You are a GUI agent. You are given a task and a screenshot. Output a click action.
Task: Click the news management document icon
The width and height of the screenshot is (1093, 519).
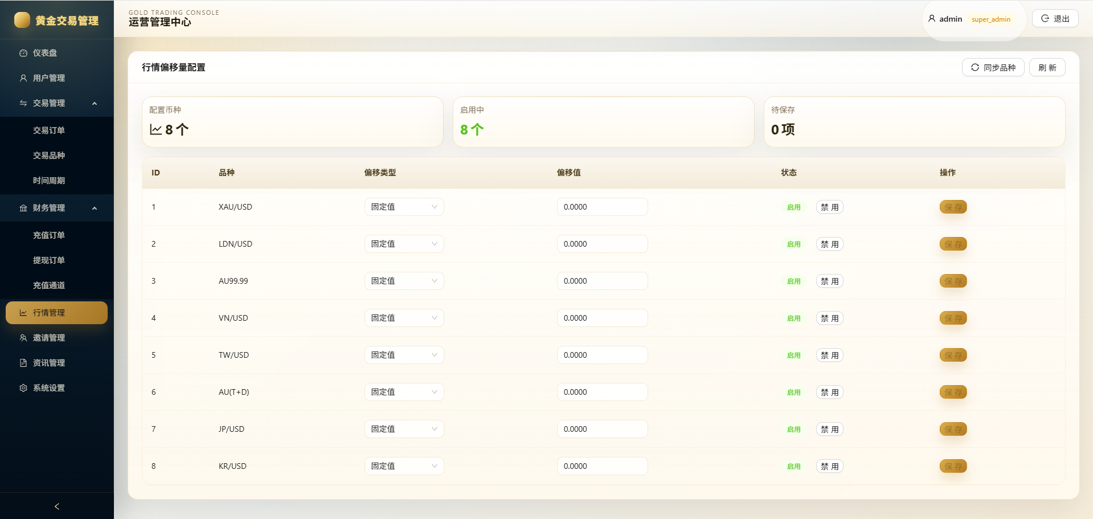[x=23, y=363]
